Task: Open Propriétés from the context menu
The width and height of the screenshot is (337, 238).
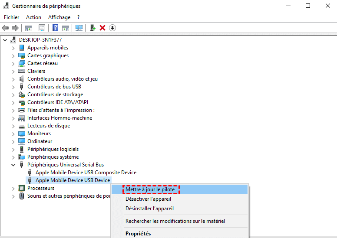Action: [138, 234]
